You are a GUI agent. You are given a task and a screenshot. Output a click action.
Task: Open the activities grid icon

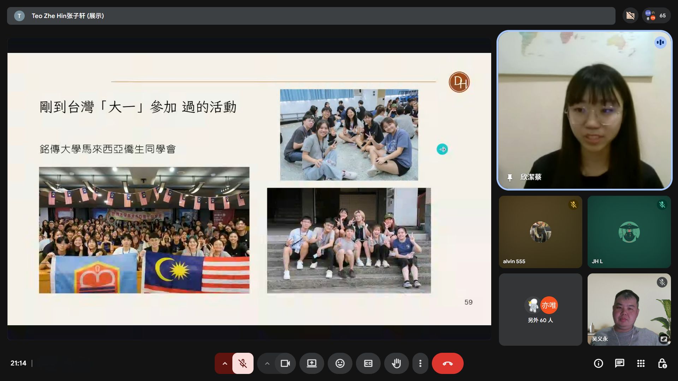coord(641,363)
